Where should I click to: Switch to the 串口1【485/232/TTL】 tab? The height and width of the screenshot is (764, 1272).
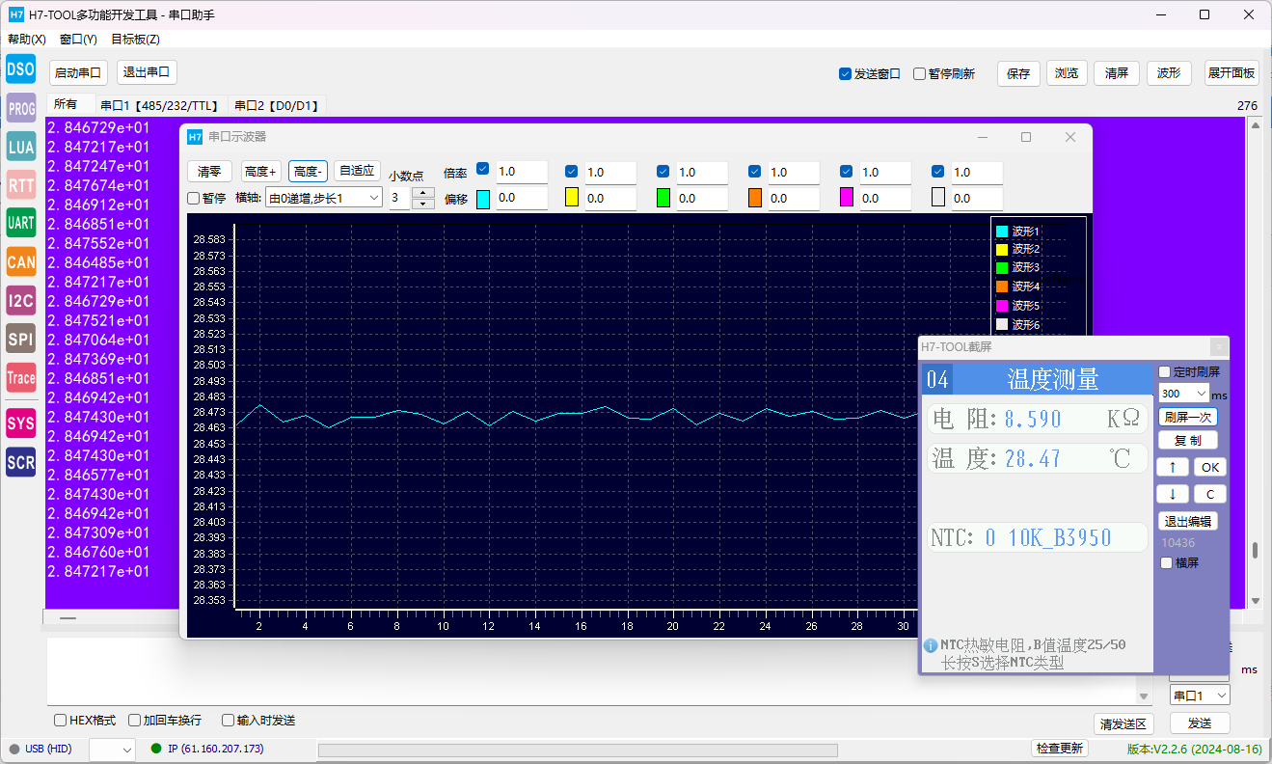pos(159,105)
